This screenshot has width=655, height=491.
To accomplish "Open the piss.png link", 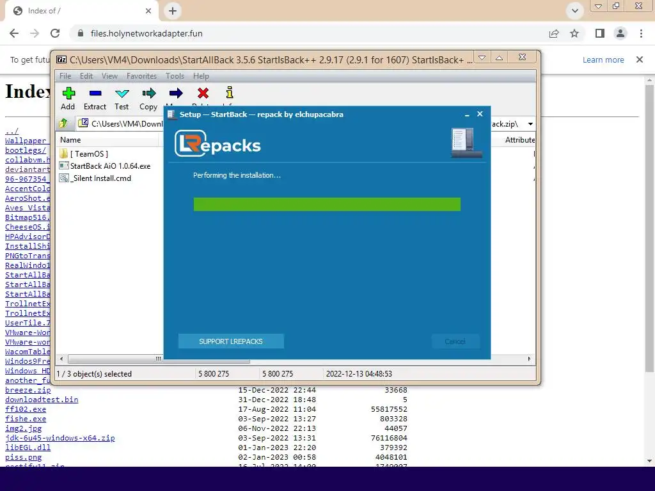I will (x=24, y=457).
